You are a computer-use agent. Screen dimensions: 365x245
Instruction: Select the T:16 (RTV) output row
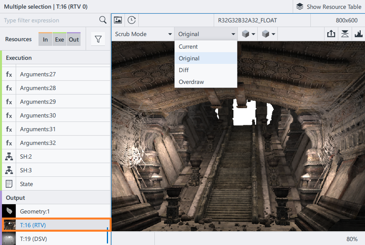point(56,225)
